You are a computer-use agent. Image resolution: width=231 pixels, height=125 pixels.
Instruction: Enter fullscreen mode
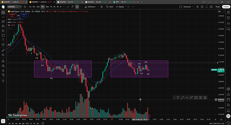pos(207,7)
